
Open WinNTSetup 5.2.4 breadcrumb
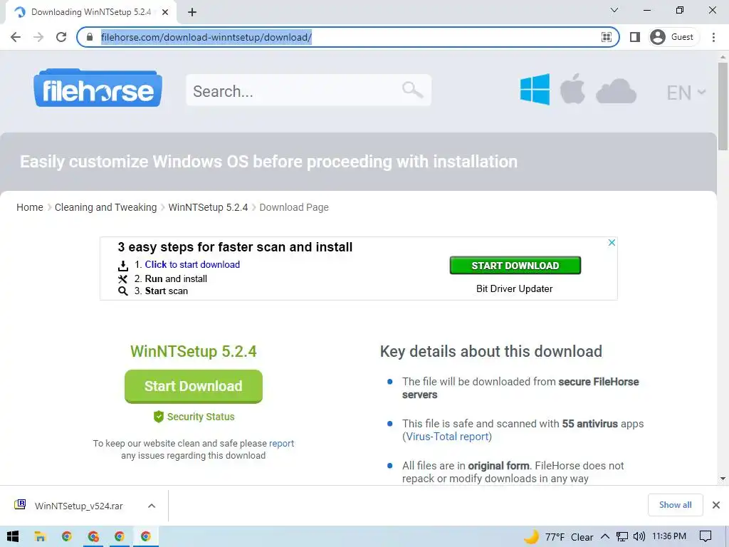[208, 207]
